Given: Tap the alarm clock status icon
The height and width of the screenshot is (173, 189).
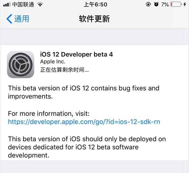Looking at the screenshot, I should [x=156, y=5].
